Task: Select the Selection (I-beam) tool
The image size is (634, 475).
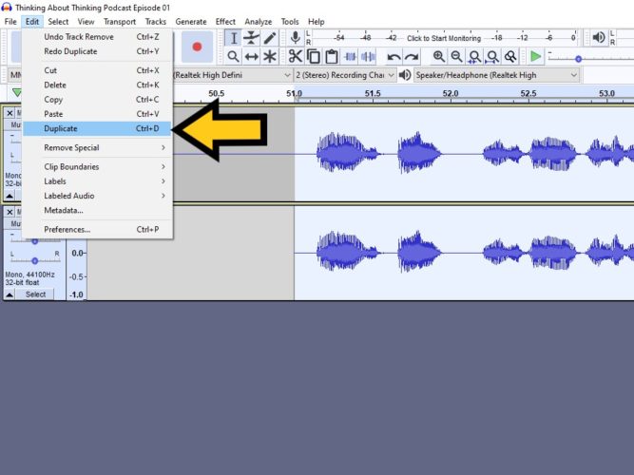Action: tap(233, 38)
